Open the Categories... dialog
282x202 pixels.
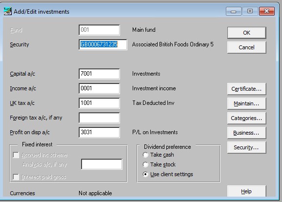[x=246, y=118]
